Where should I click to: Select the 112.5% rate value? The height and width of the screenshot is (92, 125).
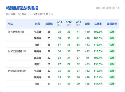[98, 71]
